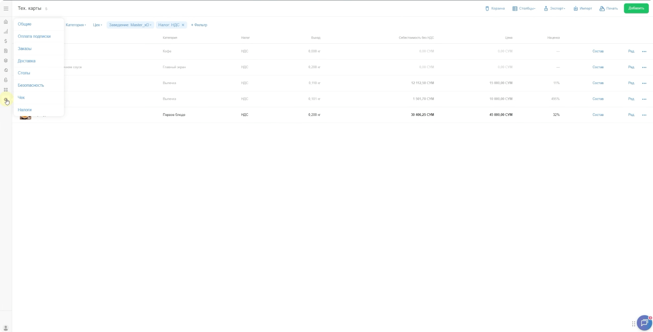Screen dimensions: 653x332
Task: Click the padlock access icon in sidebar
Action: pyautogui.click(x=6, y=80)
